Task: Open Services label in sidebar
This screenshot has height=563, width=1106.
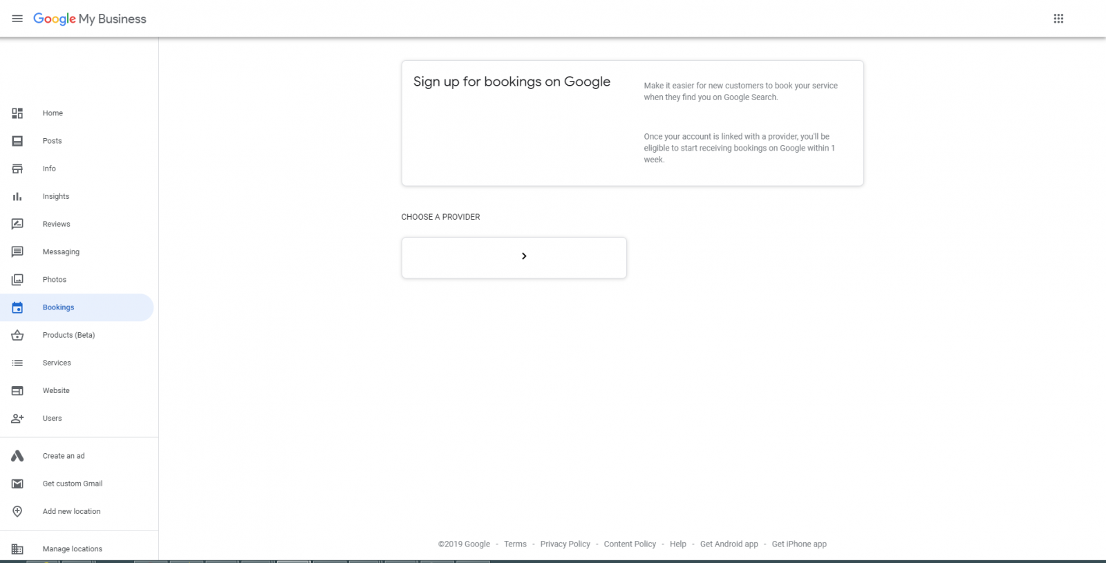Action: [57, 363]
